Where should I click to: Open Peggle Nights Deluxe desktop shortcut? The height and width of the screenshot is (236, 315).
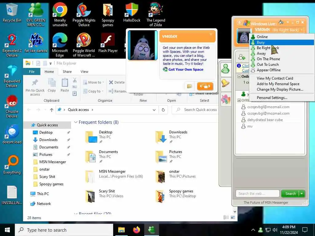(84, 15)
